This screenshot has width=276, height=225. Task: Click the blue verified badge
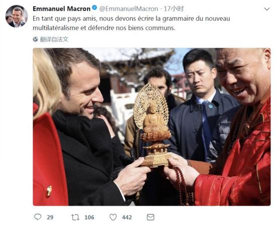pyautogui.click(x=94, y=8)
